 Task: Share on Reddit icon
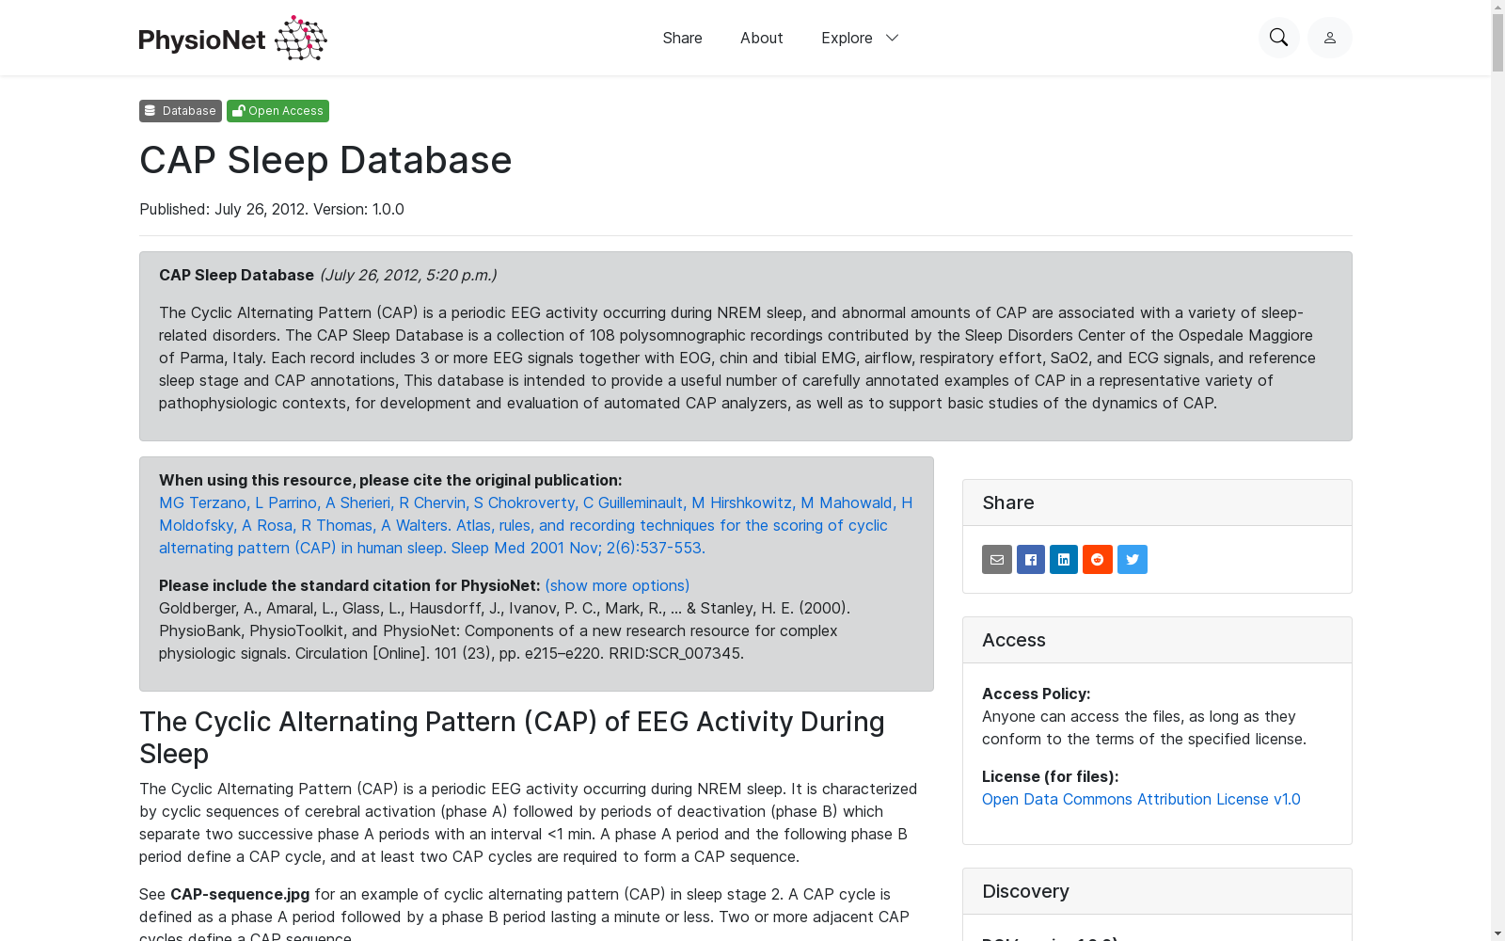click(1098, 560)
